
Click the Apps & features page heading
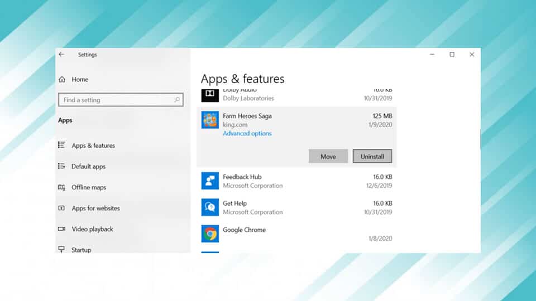pos(242,79)
